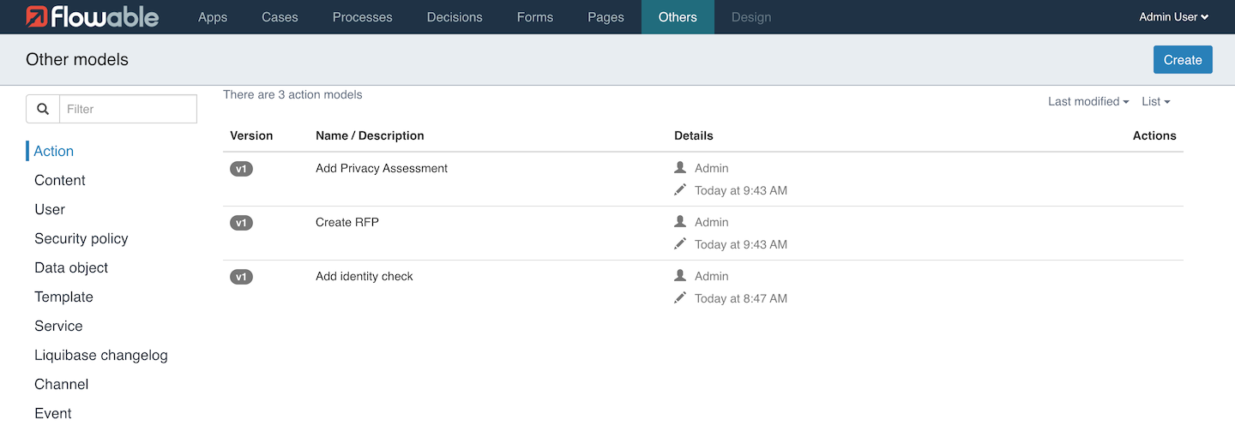Screen dimensions: 1235x426
Task: Select Liquibase changelog model type
Action: click(100, 355)
